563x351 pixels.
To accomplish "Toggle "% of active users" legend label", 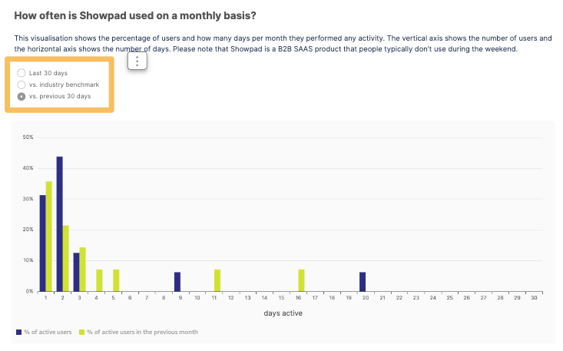I will point(49,332).
